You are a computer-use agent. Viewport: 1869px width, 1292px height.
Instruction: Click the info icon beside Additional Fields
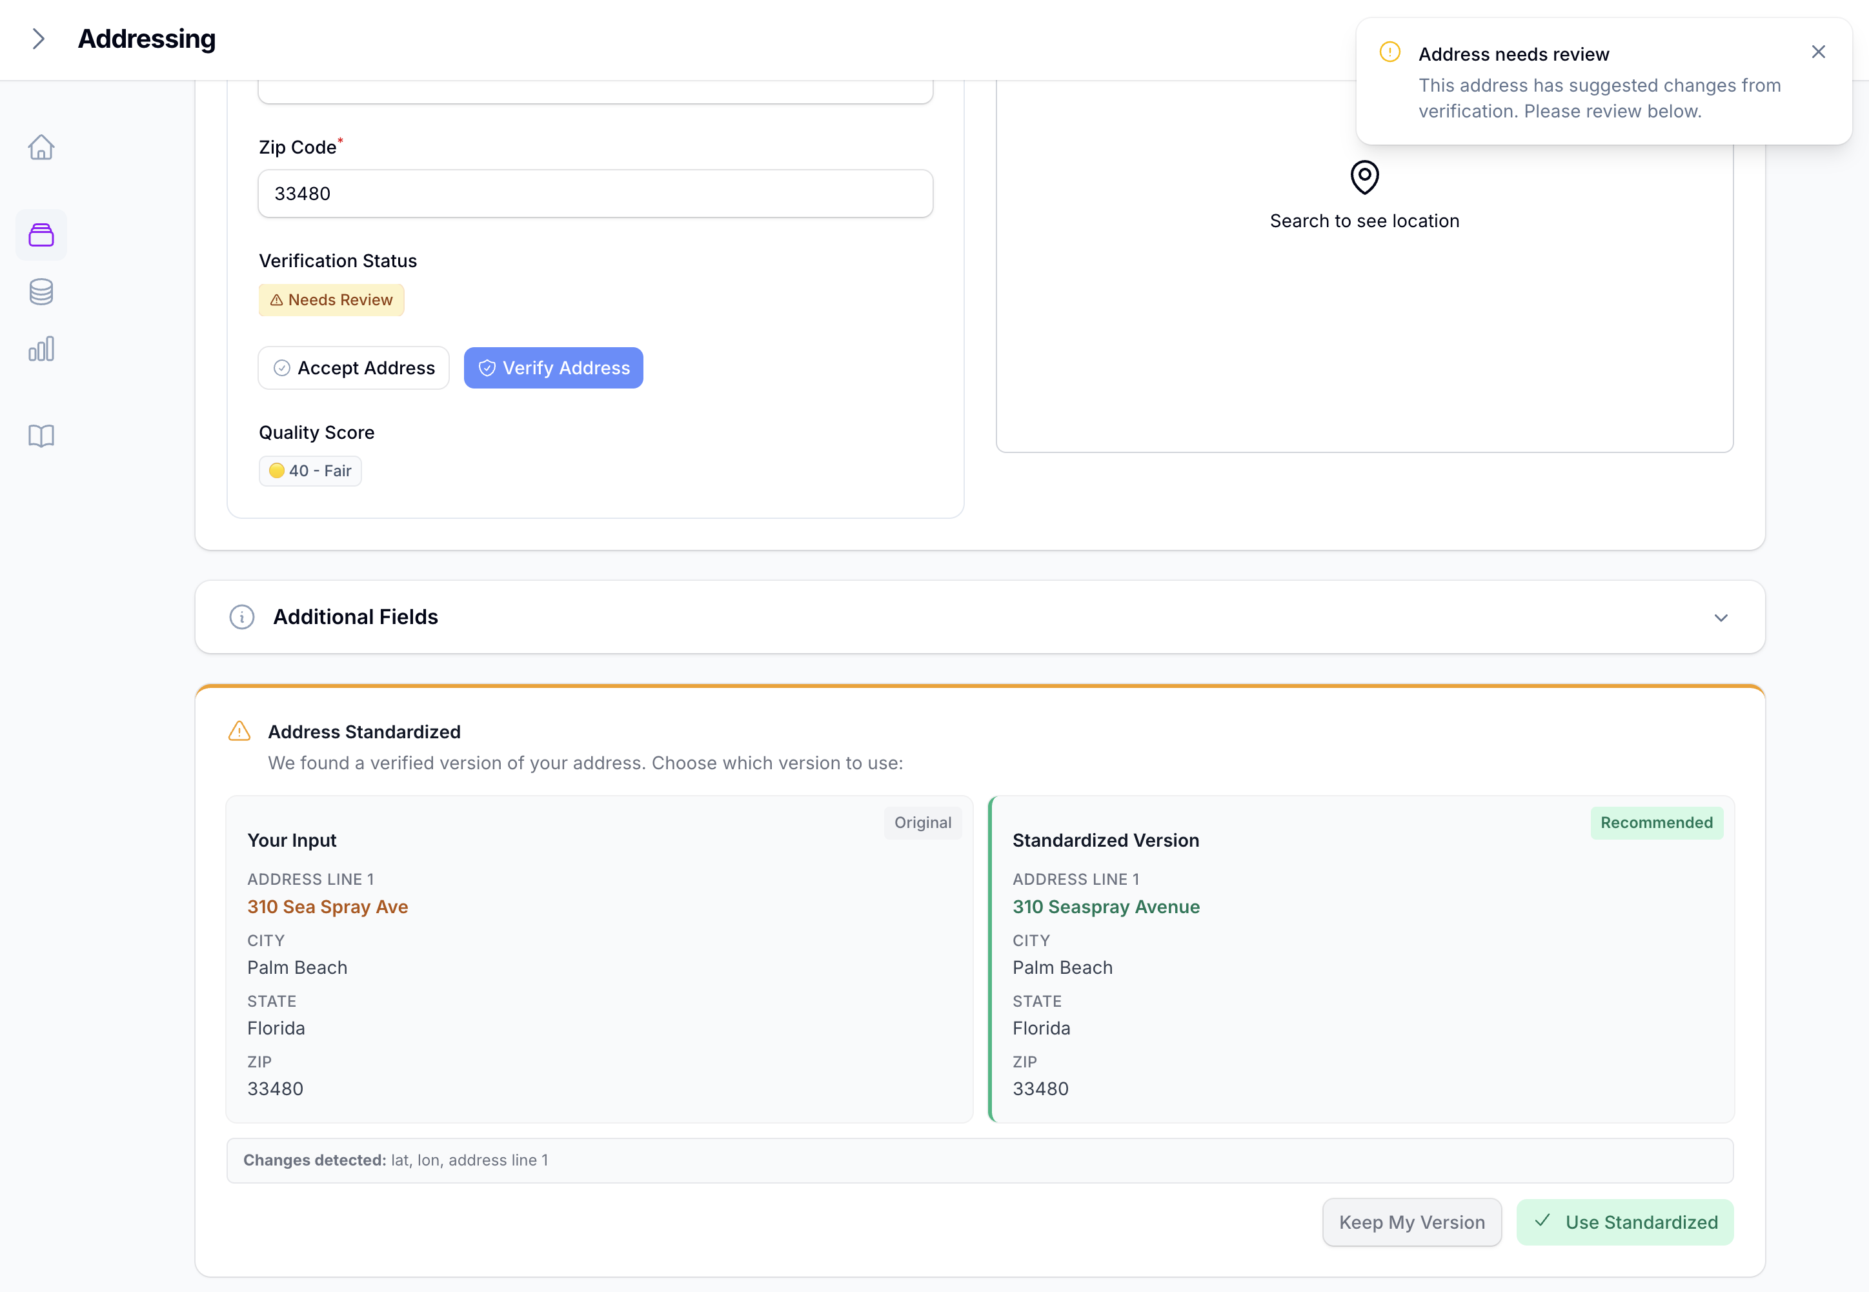(x=242, y=617)
